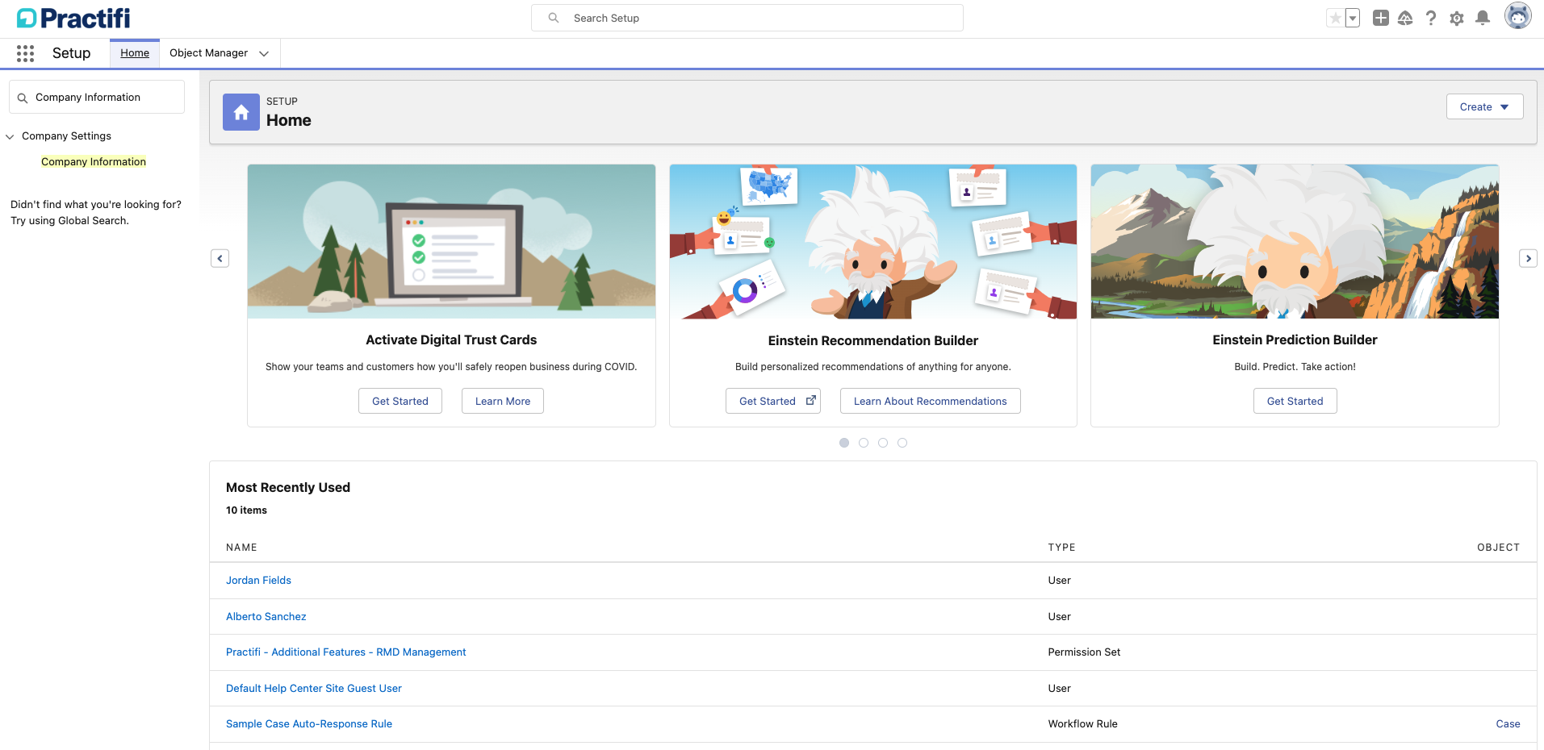Open the Alberto Sanchez user link
This screenshot has width=1544, height=750.
pos(266,617)
